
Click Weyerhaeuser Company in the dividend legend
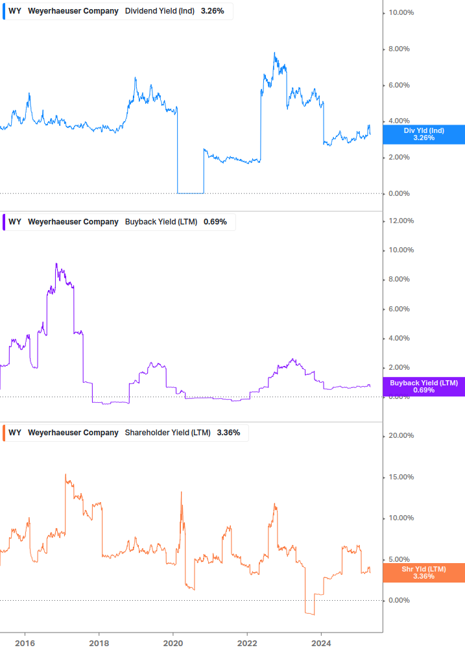(x=73, y=11)
